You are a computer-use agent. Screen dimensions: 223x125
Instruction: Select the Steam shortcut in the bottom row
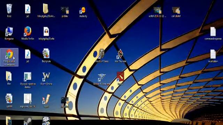click(28, 121)
